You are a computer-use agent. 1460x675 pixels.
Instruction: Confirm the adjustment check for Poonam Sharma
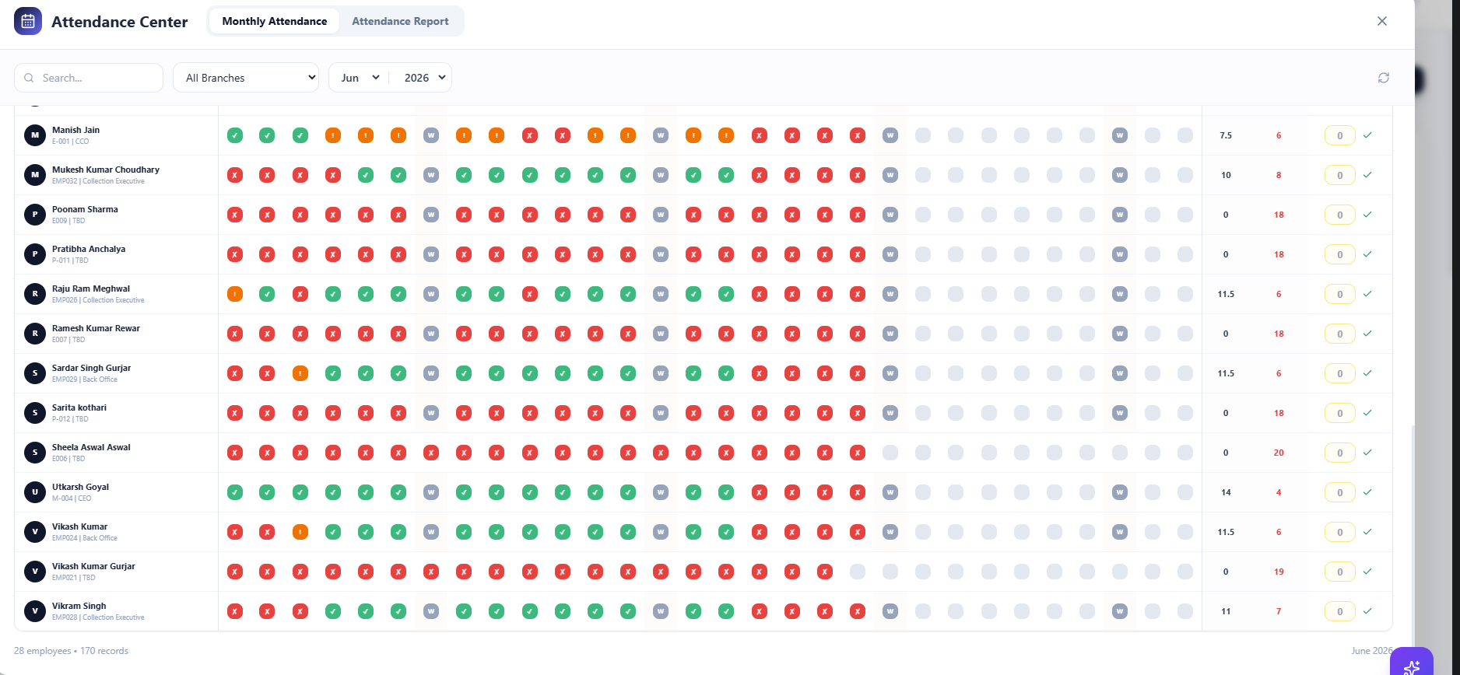1367,215
